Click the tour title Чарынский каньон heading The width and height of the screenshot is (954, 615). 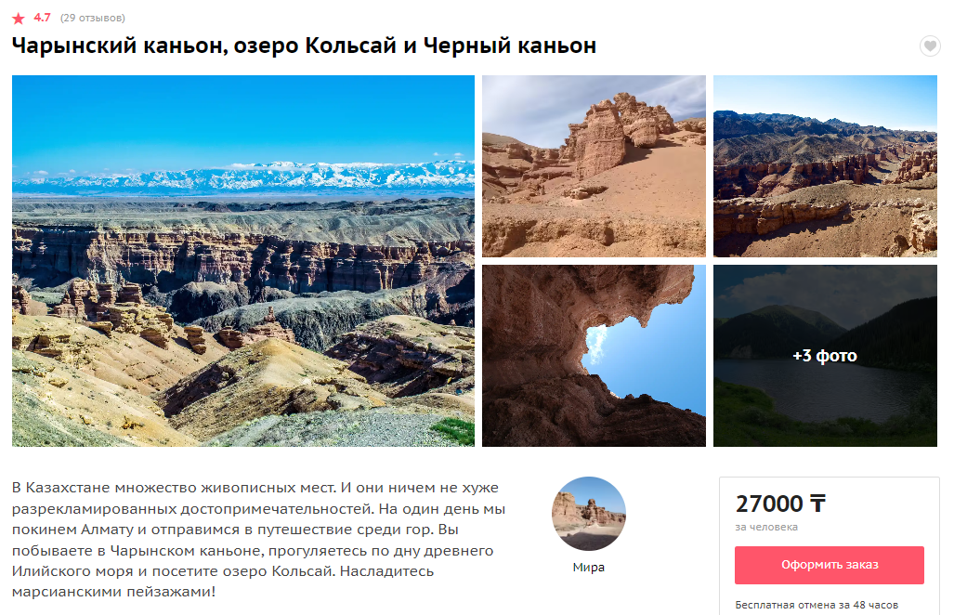(304, 46)
